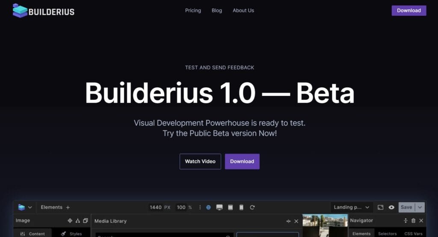Open the Blog page
Viewport: 438px width, 237px height.
pos(217,10)
